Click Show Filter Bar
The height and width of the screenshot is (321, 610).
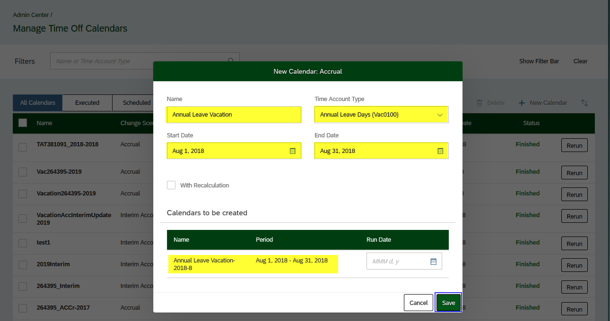click(x=539, y=61)
